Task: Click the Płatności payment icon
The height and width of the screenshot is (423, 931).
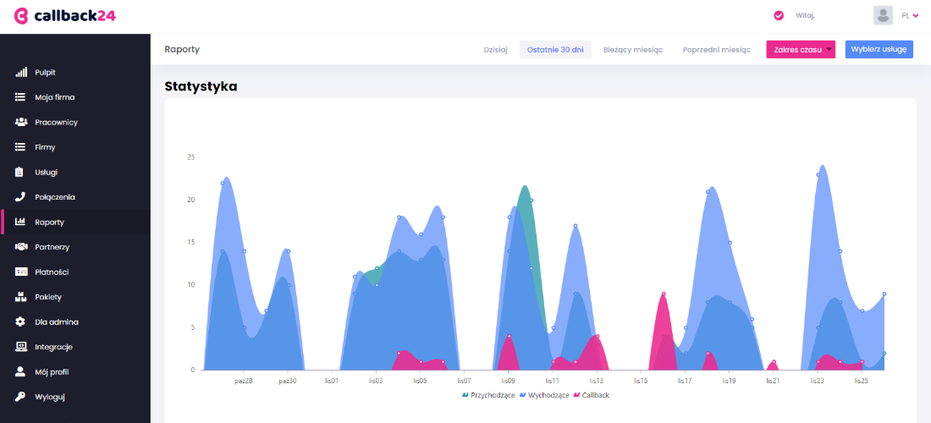Action: tap(21, 272)
